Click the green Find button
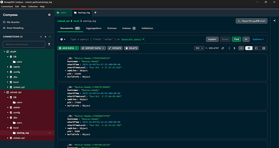The height and width of the screenshot is (148, 279). (236, 39)
